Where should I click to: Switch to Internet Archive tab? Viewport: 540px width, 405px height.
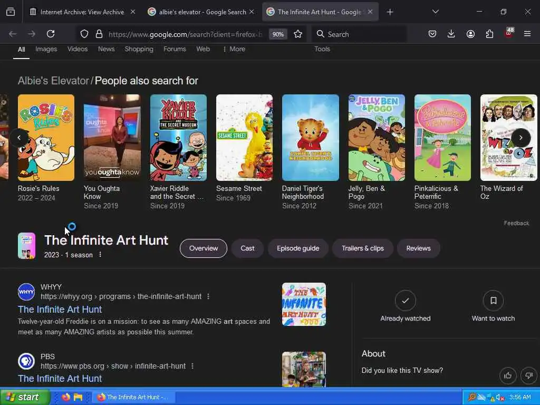click(x=82, y=12)
